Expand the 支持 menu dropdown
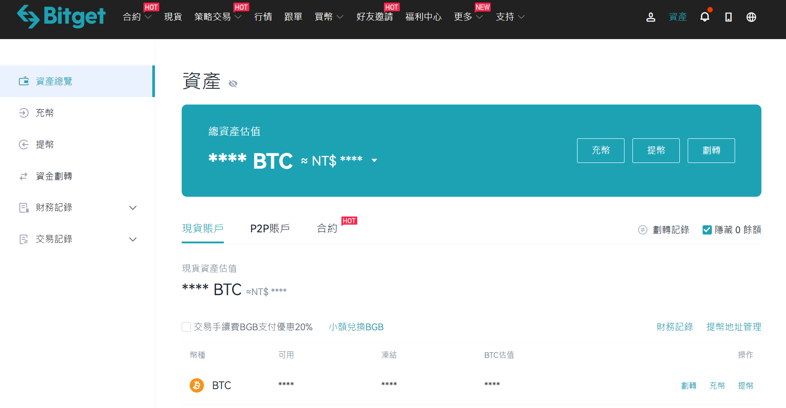 [x=521, y=17]
